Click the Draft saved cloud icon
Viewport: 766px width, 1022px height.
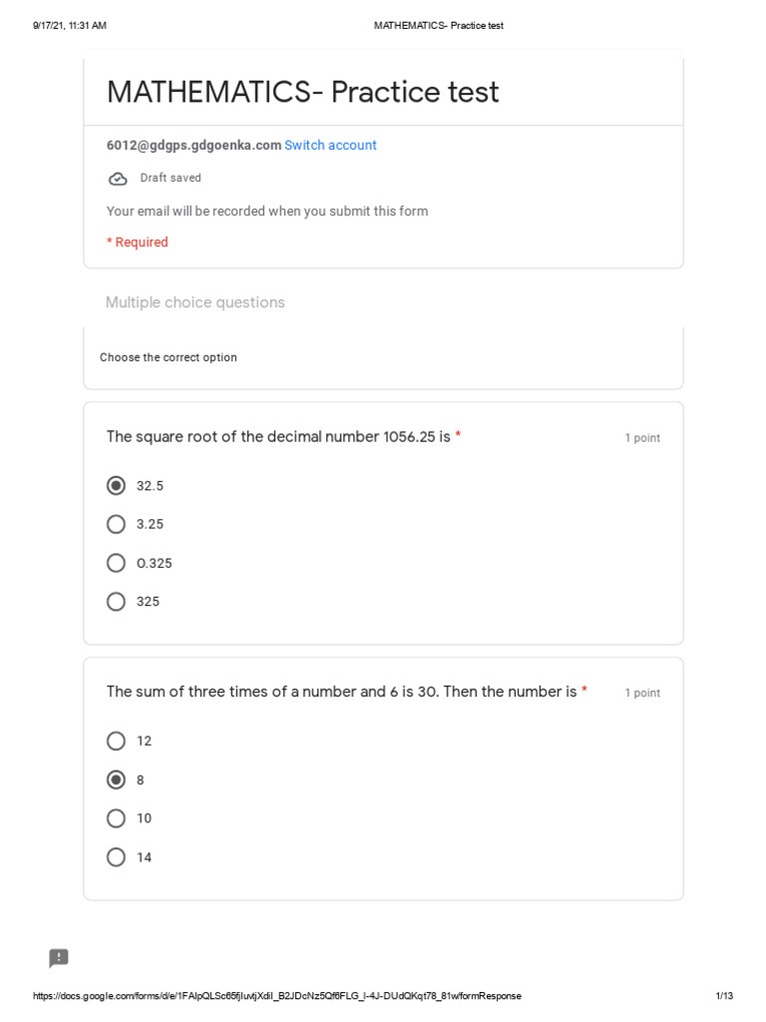pyautogui.click(x=118, y=179)
